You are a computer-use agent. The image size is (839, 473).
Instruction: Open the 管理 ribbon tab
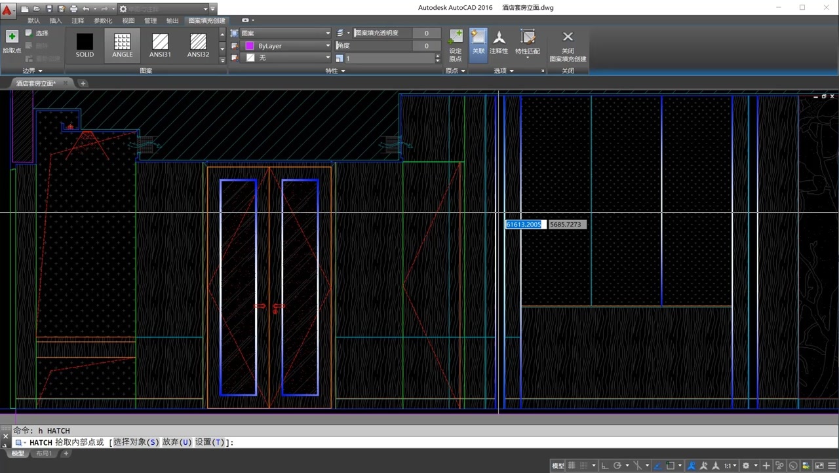pos(151,21)
